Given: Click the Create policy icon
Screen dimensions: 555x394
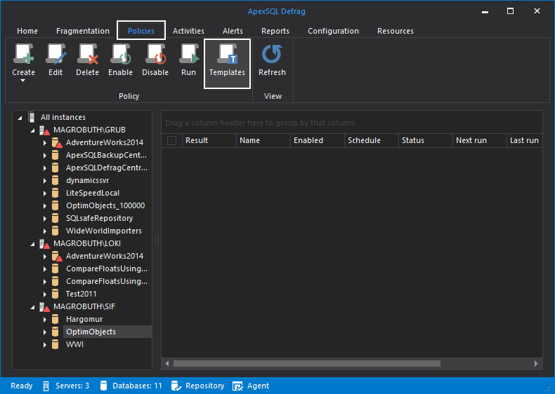Looking at the screenshot, I should [x=23, y=54].
